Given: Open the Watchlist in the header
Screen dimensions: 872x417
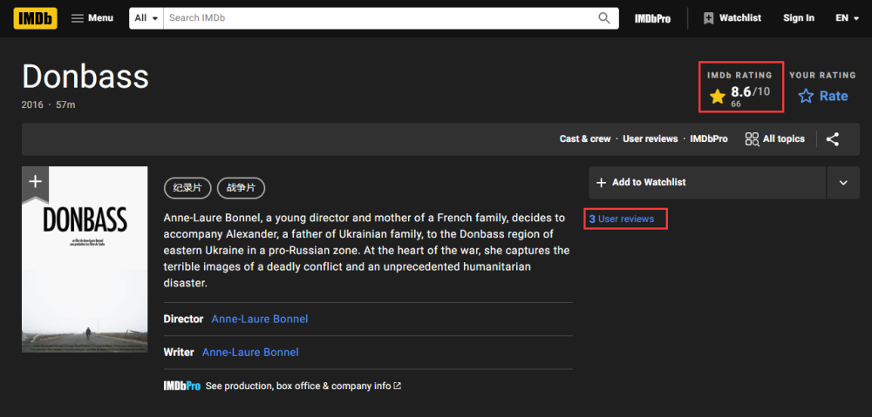Looking at the screenshot, I should (732, 17).
